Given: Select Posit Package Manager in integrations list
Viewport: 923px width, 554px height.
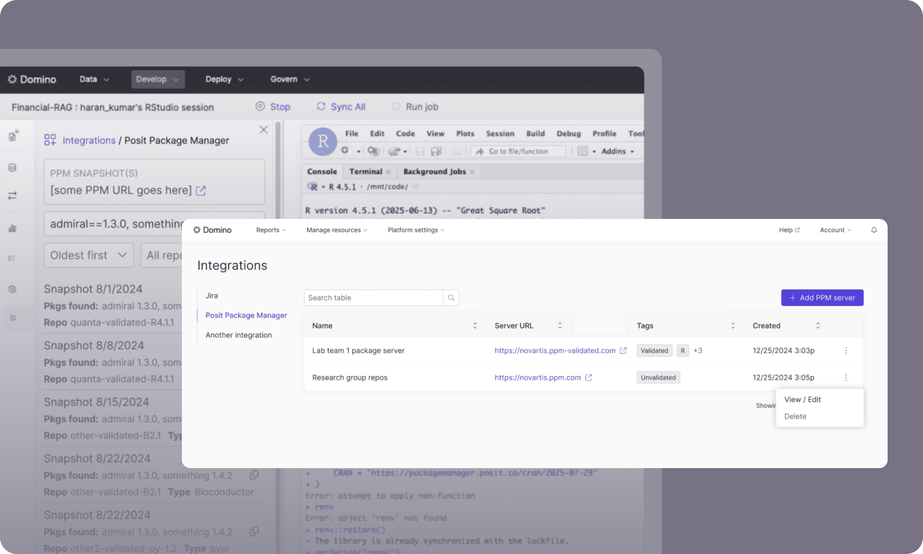Looking at the screenshot, I should point(246,315).
